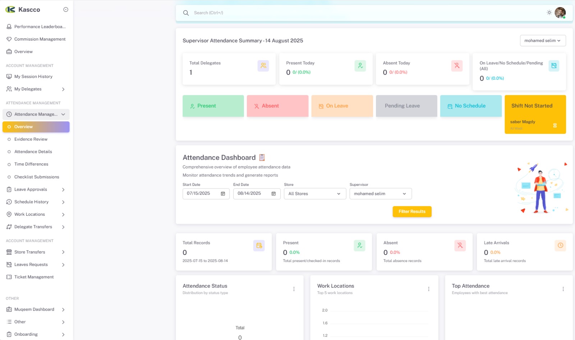Open Ticket Management page
The width and height of the screenshot is (575, 340).
tap(36, 277)
